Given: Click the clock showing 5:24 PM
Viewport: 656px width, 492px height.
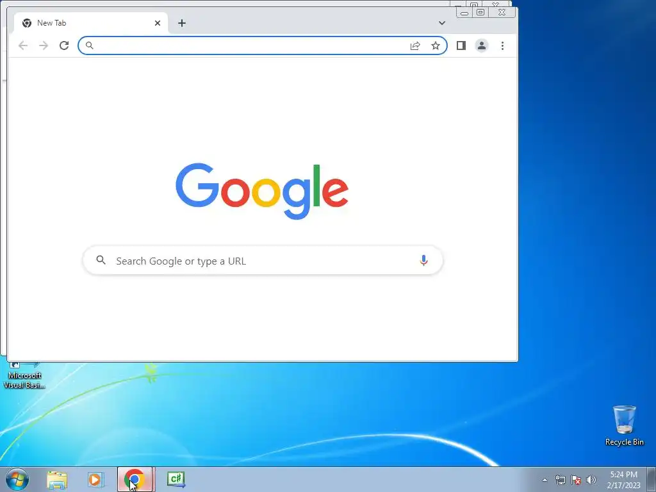Looking at the screenshot, I should (x=623, y=480).
